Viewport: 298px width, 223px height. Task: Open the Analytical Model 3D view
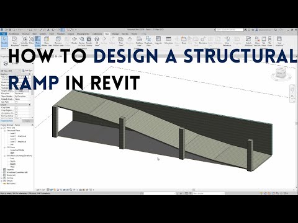pyautogui.click(x=17, y=150)
